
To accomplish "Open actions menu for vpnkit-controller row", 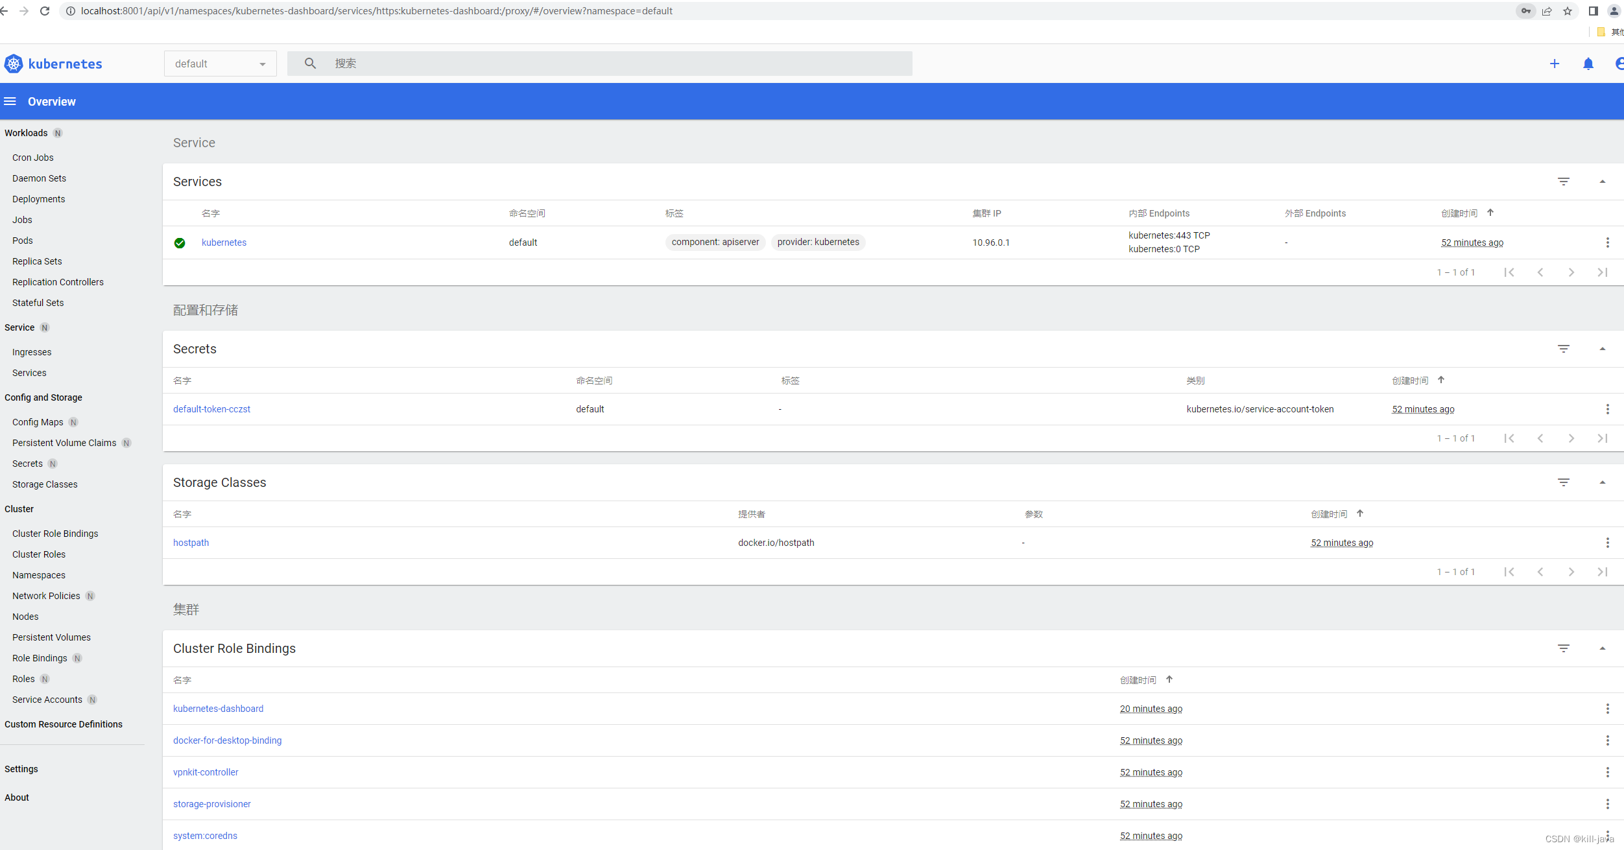I will pos(1608,772).
